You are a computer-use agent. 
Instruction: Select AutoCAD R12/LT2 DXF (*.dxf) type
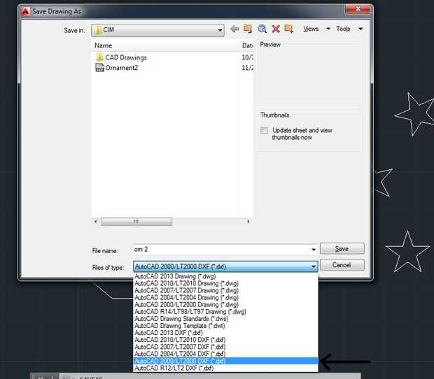pos(225,369)
